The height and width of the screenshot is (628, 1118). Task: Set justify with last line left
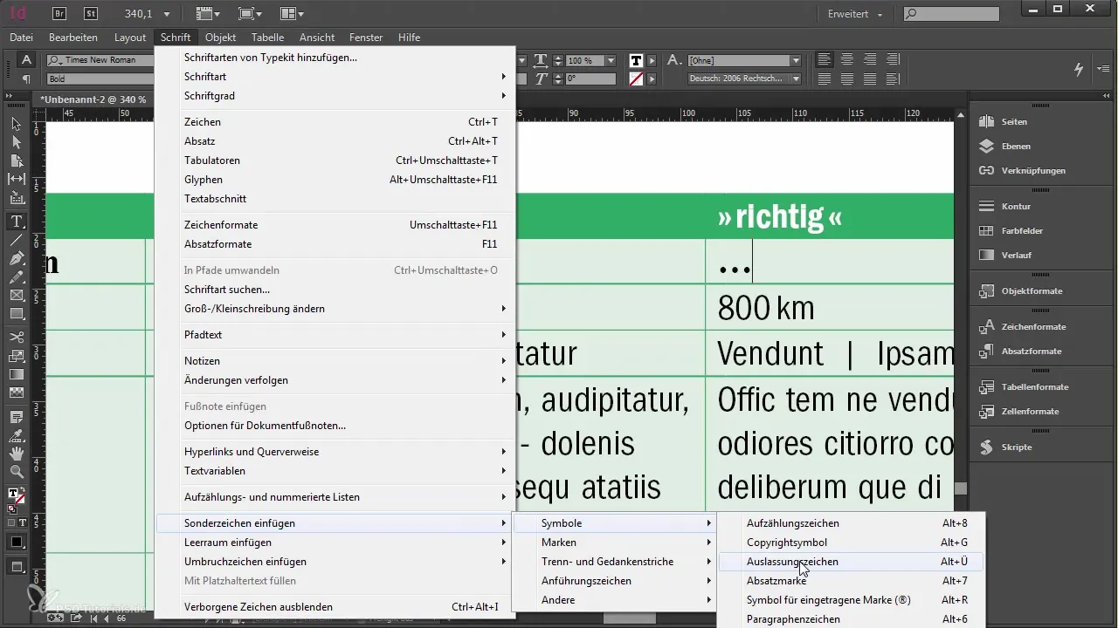click(x=825, y=78)
